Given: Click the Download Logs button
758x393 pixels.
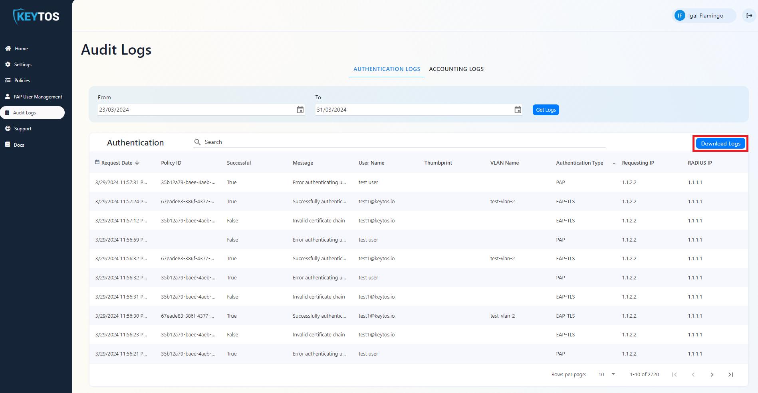Looking at the screenshot, I should pos(720,143).
